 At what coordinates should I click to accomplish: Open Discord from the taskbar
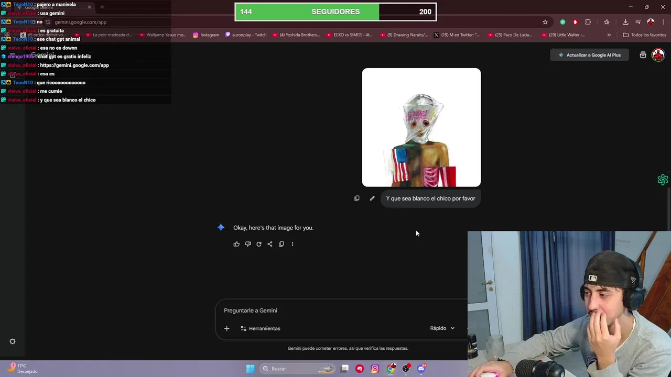pos(421,369)
